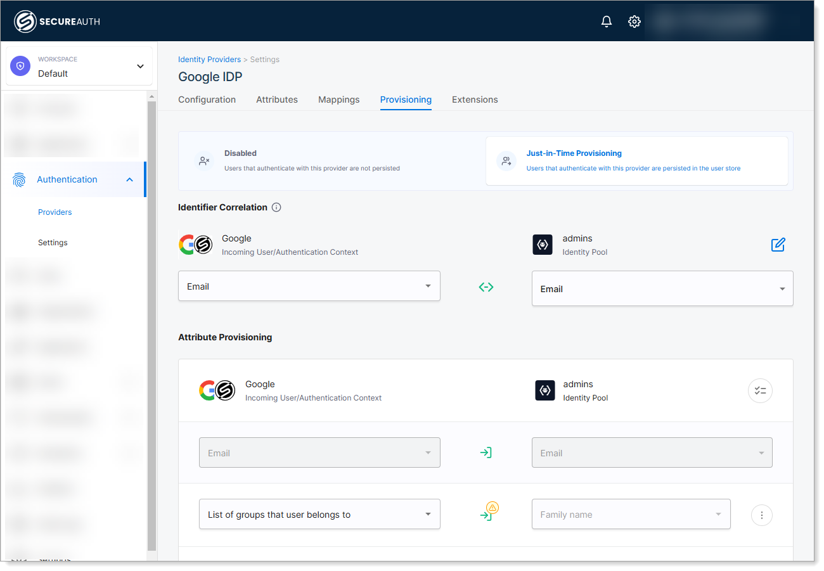Image resolution: width=824 pixels, height=571 pixels.
Task: Click the attribute checklist icon button
Action: (x=760, y=391)
